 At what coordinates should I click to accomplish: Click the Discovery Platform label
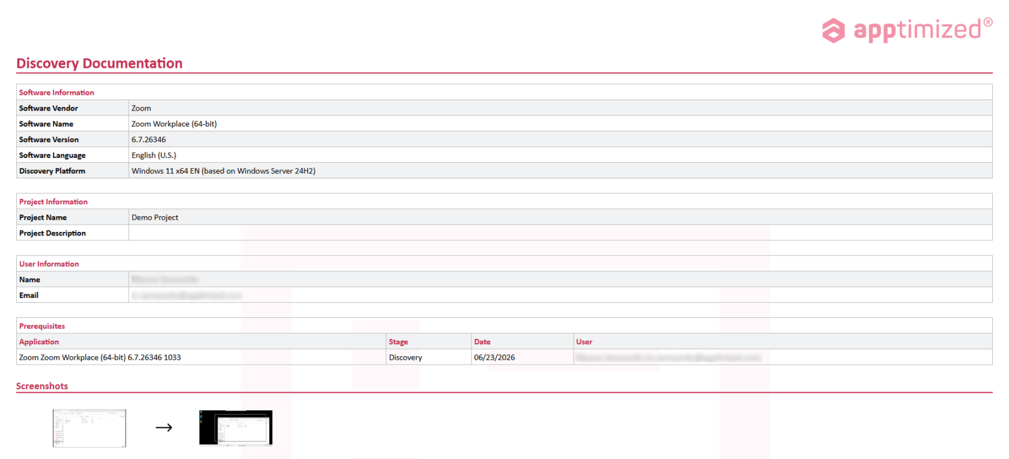tap(52, 171)
